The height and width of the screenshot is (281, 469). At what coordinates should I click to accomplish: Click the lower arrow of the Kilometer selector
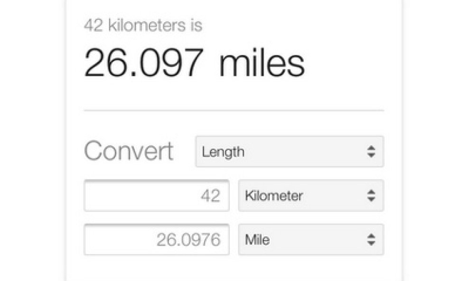371,199
